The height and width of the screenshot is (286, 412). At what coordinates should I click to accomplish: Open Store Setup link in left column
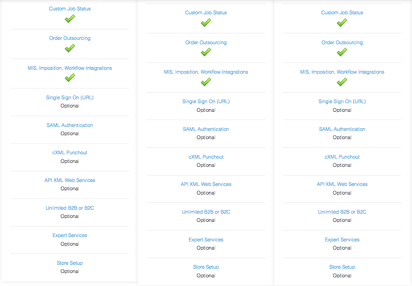[x=70, y=263]
